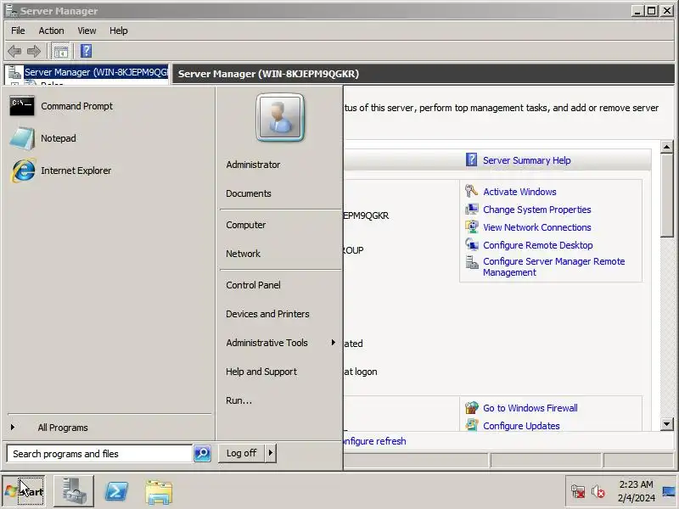Click the back arrow in Server Manager toolbar
Screen dimensions: 679x509
(14, 52)
